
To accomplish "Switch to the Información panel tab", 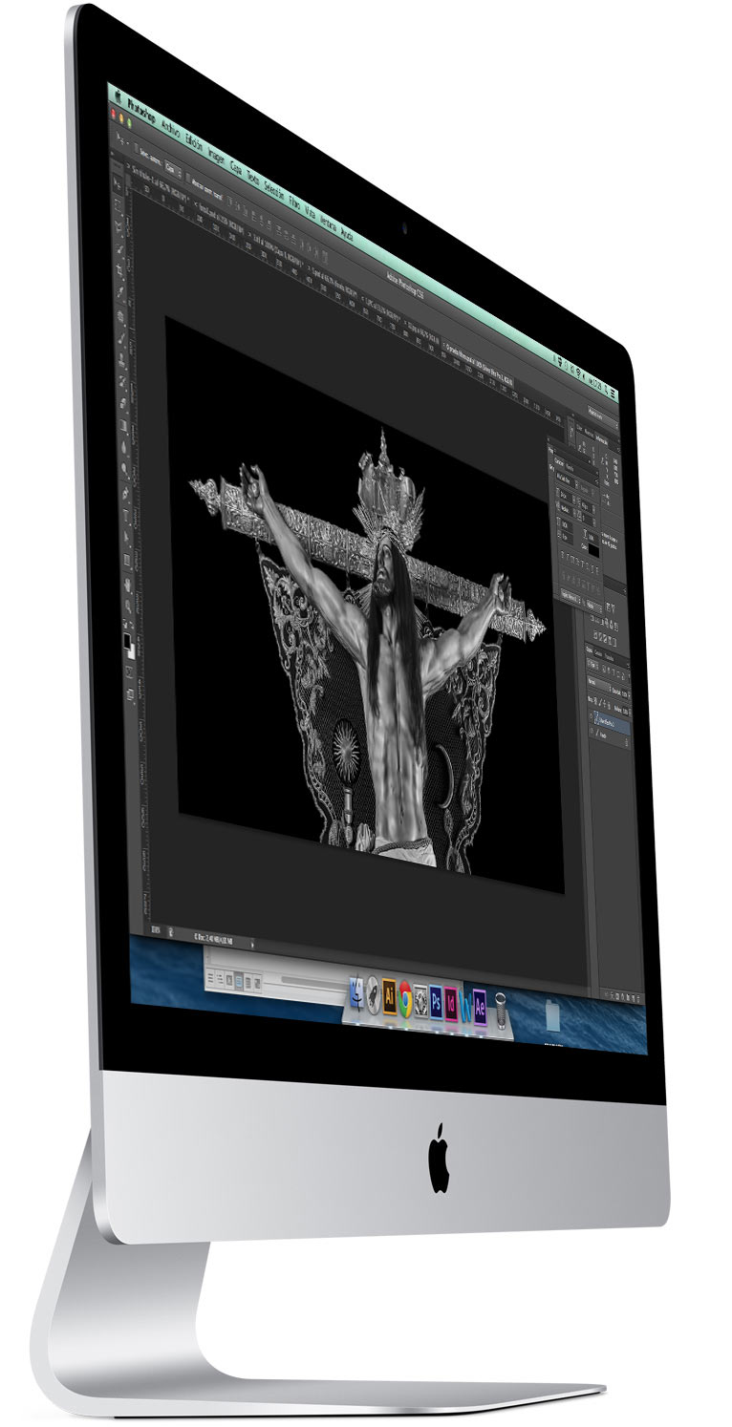I will [601, 440].
